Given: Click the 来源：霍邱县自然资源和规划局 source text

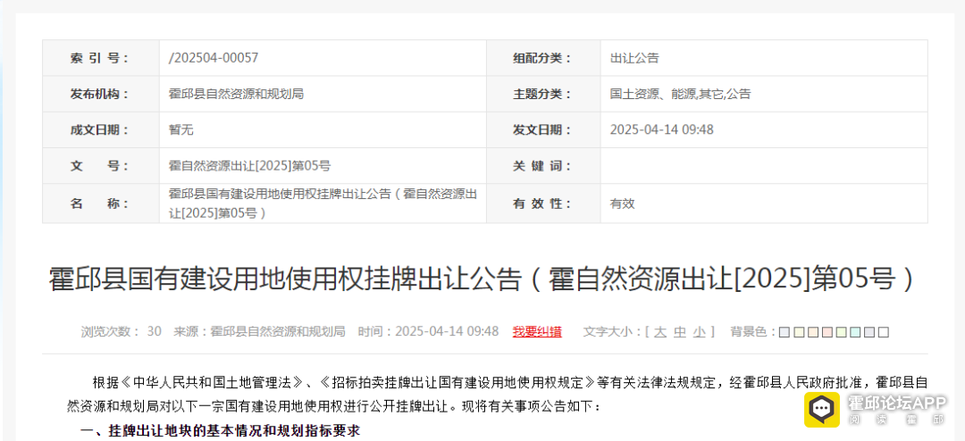Looking at the screenshot, I should (x=260, y=331).
